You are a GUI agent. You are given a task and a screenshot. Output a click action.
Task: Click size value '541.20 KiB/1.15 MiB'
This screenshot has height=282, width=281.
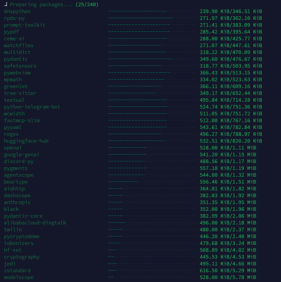[x=228, y=155]
